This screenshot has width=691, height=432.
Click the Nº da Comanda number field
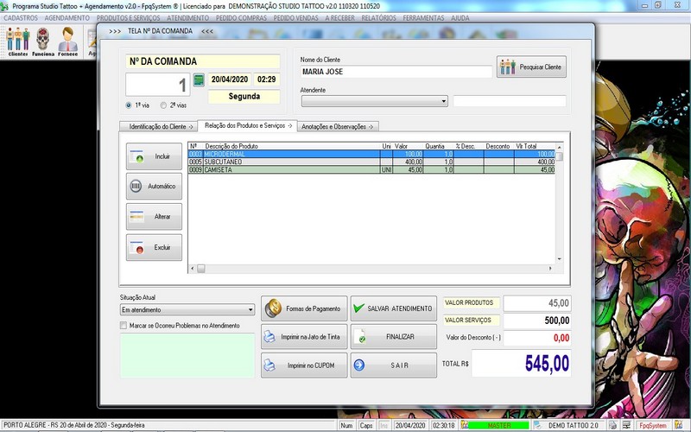coord(158,85)
